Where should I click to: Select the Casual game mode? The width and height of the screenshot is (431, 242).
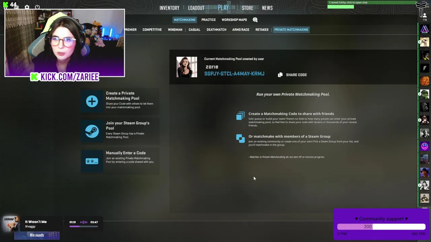(194, 30)
